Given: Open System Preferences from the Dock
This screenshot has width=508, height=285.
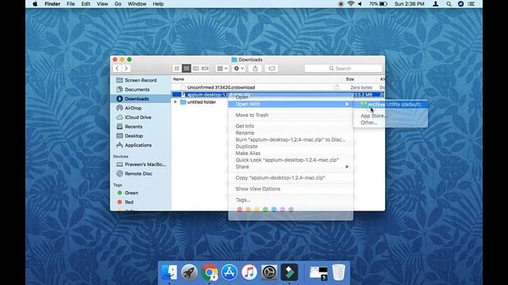Looking at the screenshot, I should [x=269, y=272].
